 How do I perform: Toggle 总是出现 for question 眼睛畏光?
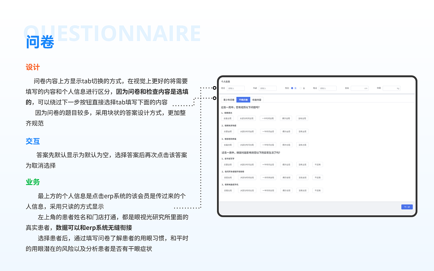227,118
